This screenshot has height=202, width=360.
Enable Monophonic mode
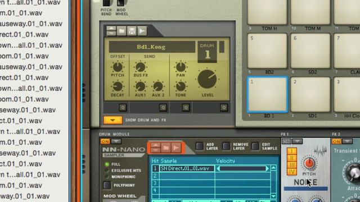pos(106,177)
